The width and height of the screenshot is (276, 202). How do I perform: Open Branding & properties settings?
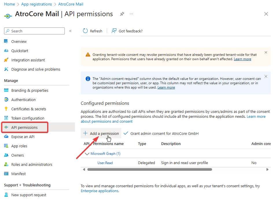(29, 90)
